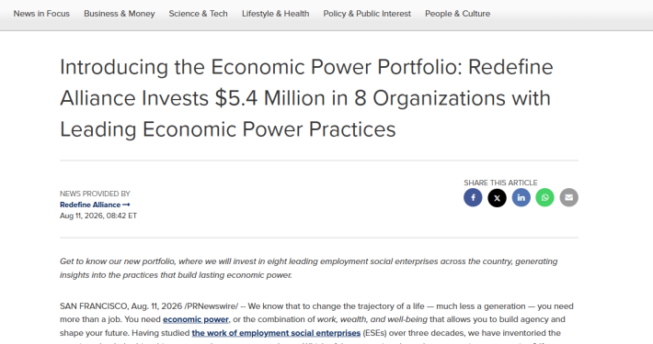Share article on X

tap(497, 197)
